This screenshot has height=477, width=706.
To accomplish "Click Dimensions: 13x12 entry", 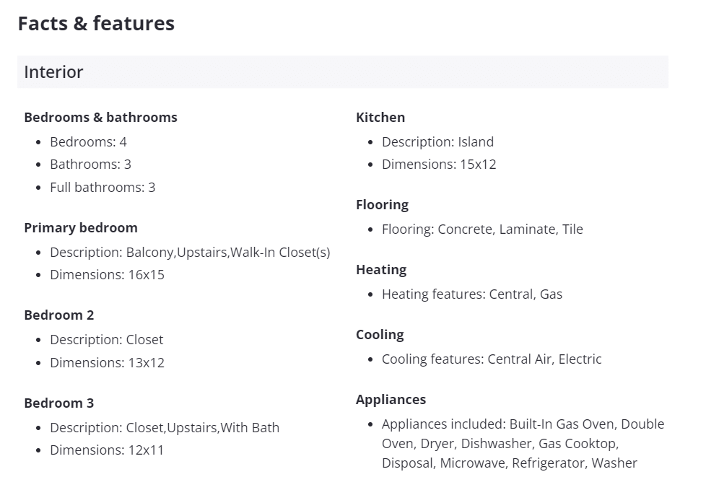I will (107, 362).
